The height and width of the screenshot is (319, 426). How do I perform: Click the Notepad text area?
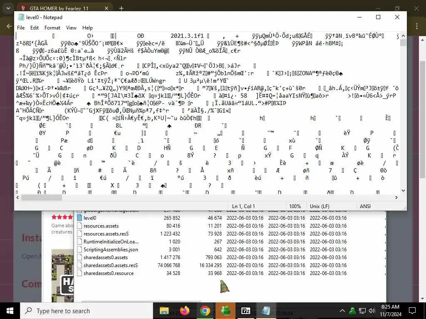208,113
